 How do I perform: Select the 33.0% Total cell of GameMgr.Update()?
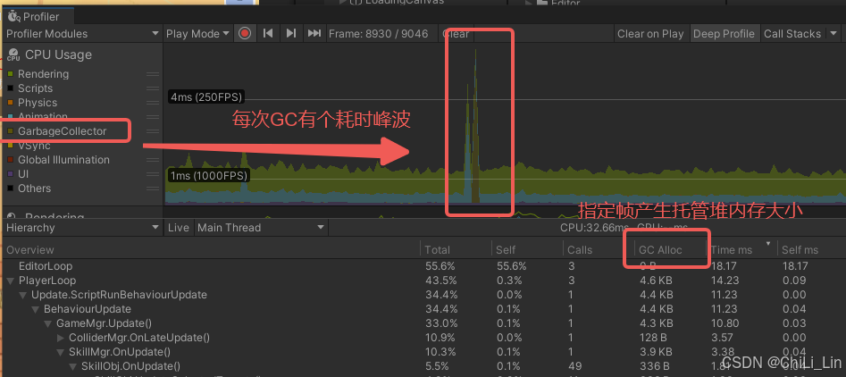click(440, 323)
